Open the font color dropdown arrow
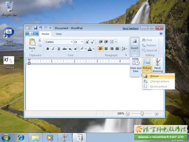The width and height of the screenshot is (189, 142). click(x=93, y=49)
